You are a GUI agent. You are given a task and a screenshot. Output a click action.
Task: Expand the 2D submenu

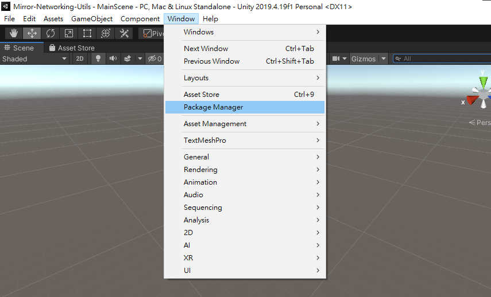[245, 233]
